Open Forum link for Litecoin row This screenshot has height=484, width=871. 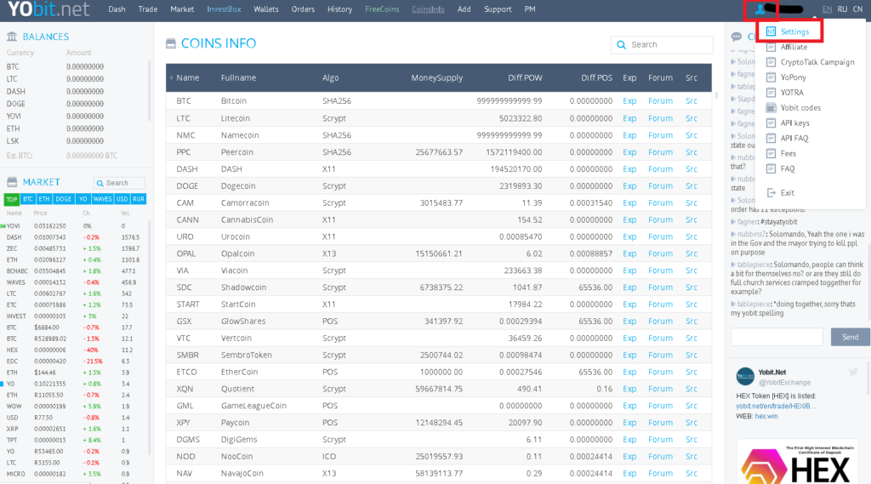pos(660,118)
